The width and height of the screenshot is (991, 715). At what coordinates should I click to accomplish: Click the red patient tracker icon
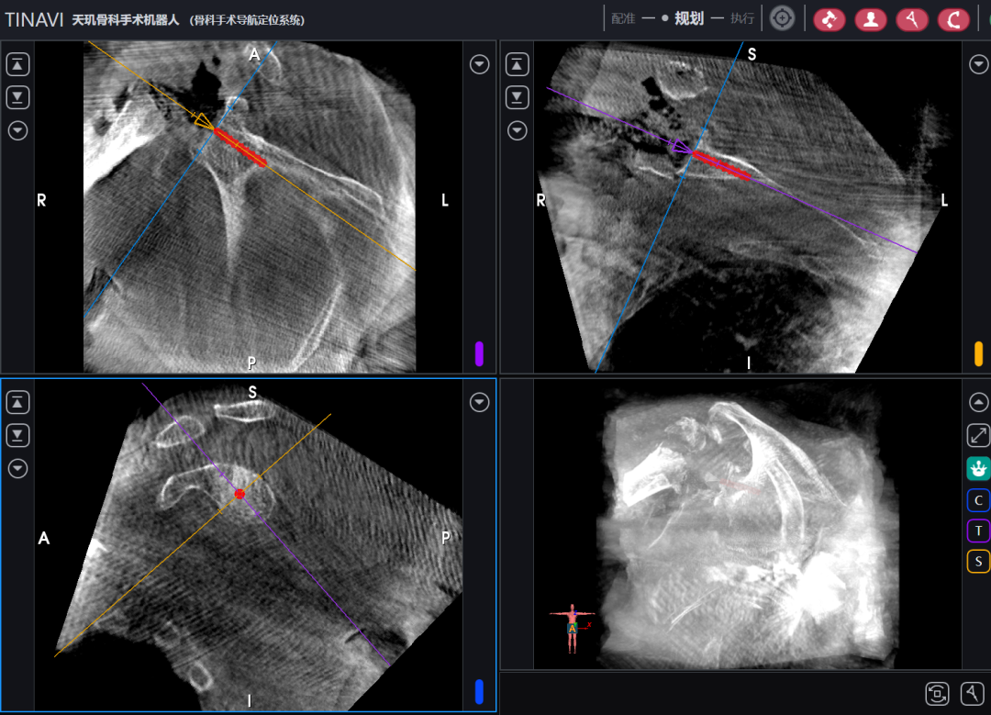tap(870, 19)
